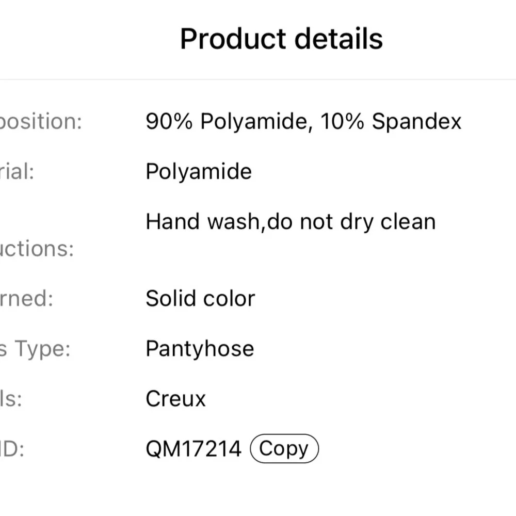Click the Pantyhose type value
Viewport: 516px width, 516px height.
200,349
